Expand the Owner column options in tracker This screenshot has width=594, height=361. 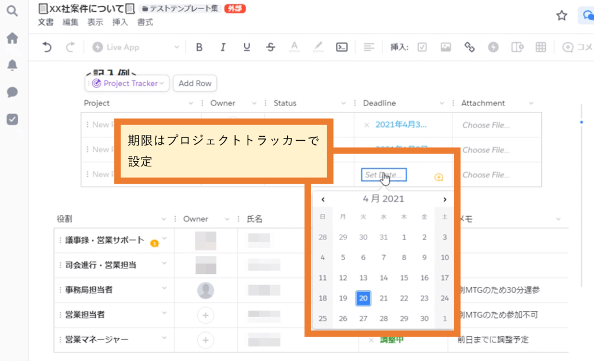254,103
